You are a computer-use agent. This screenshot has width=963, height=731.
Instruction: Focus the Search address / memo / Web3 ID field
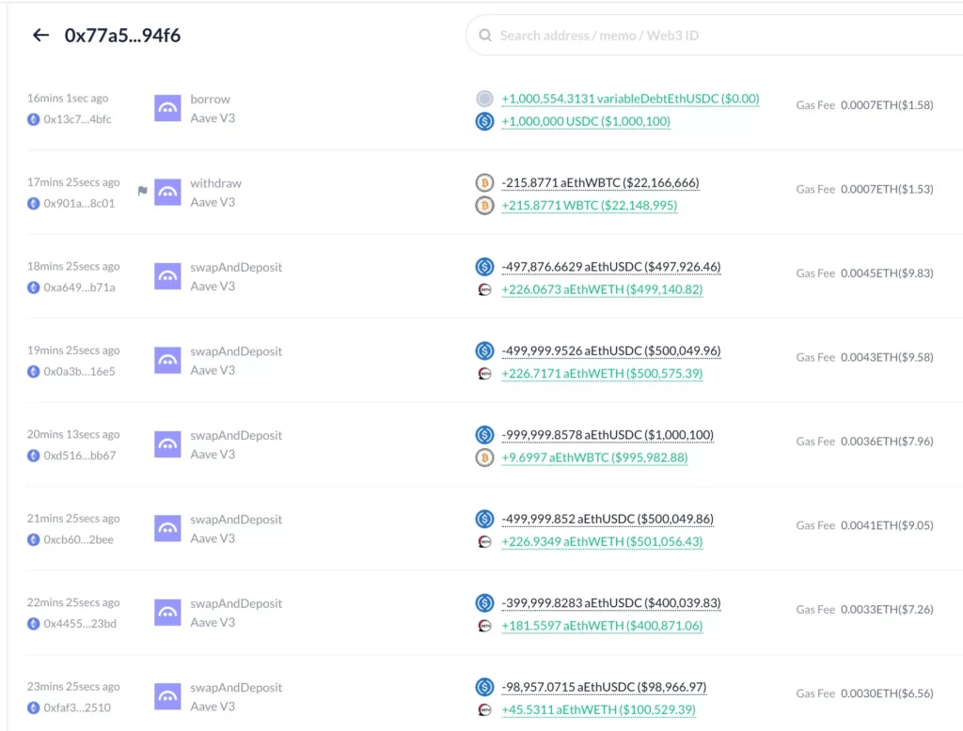click(715, 36)
